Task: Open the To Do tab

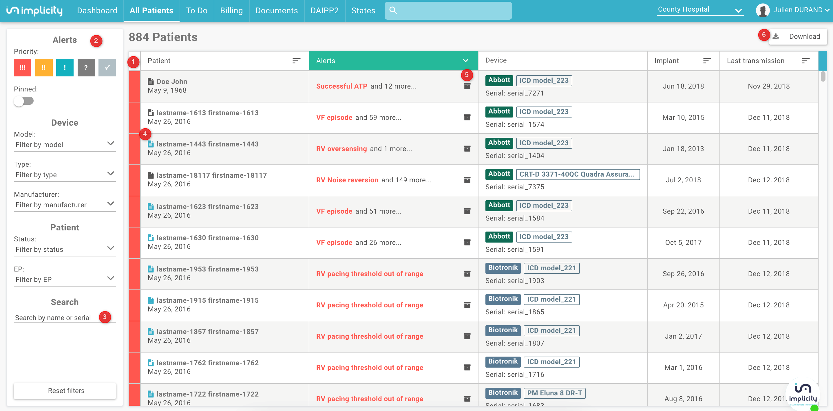Action: tap(196, 11)
